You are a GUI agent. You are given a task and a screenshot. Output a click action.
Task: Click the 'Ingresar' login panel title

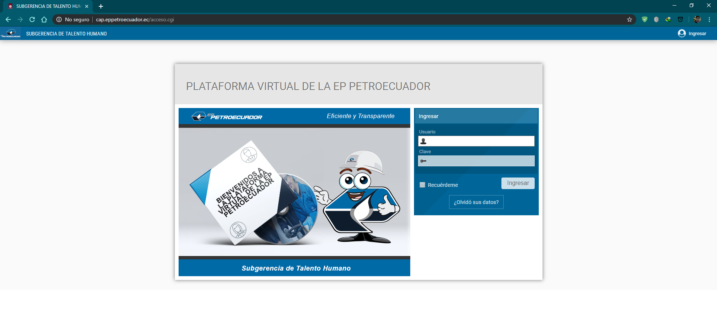[x=429, y=116]
